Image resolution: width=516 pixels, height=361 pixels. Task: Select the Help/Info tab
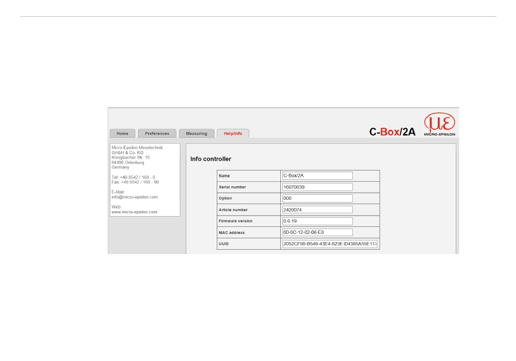tap(233, 134)
